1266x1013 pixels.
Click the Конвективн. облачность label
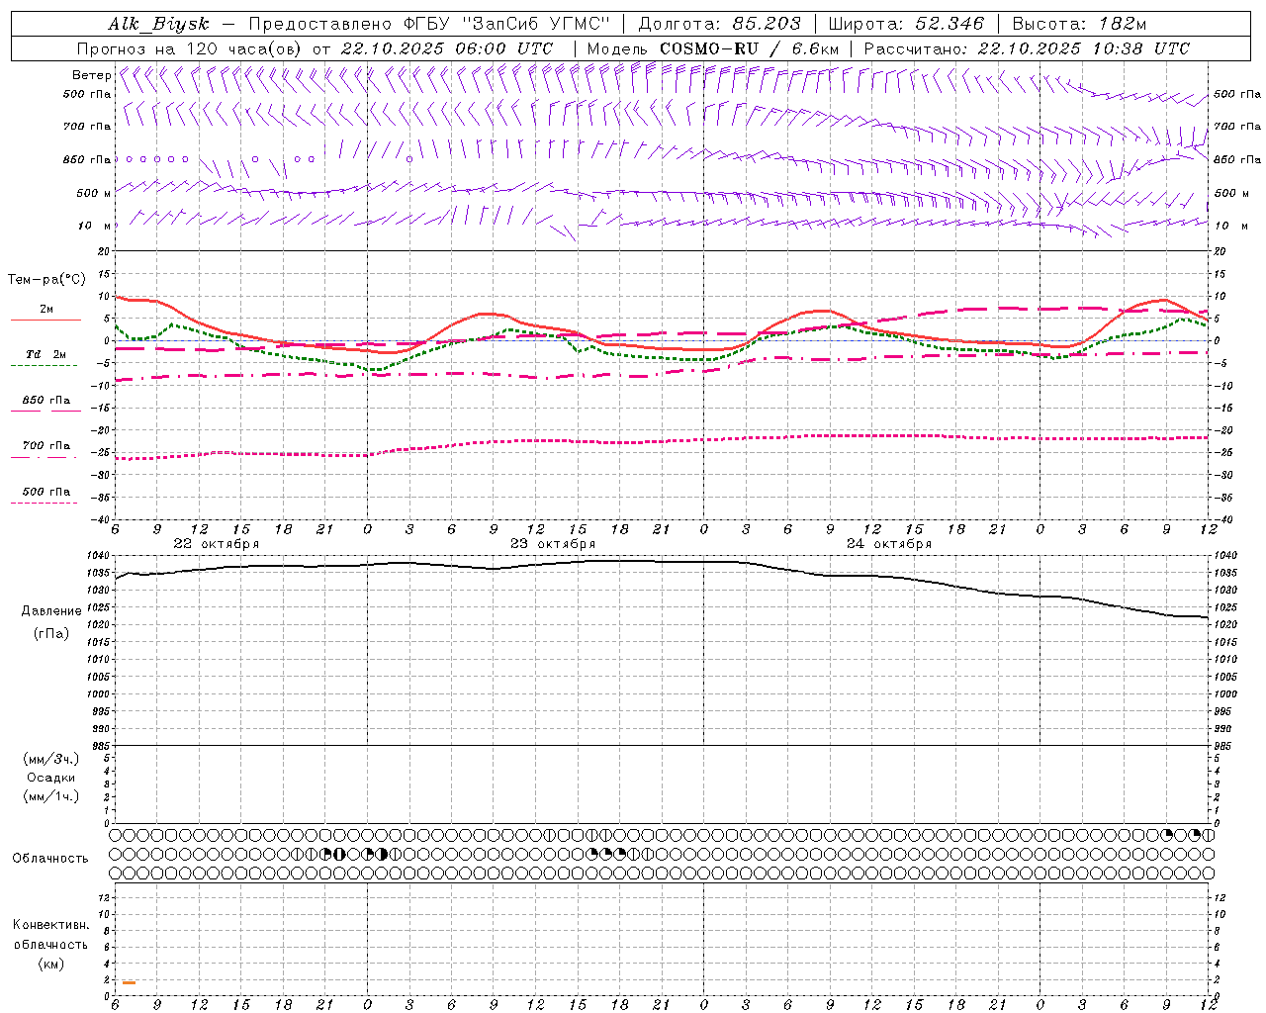(x=50, y=934)
